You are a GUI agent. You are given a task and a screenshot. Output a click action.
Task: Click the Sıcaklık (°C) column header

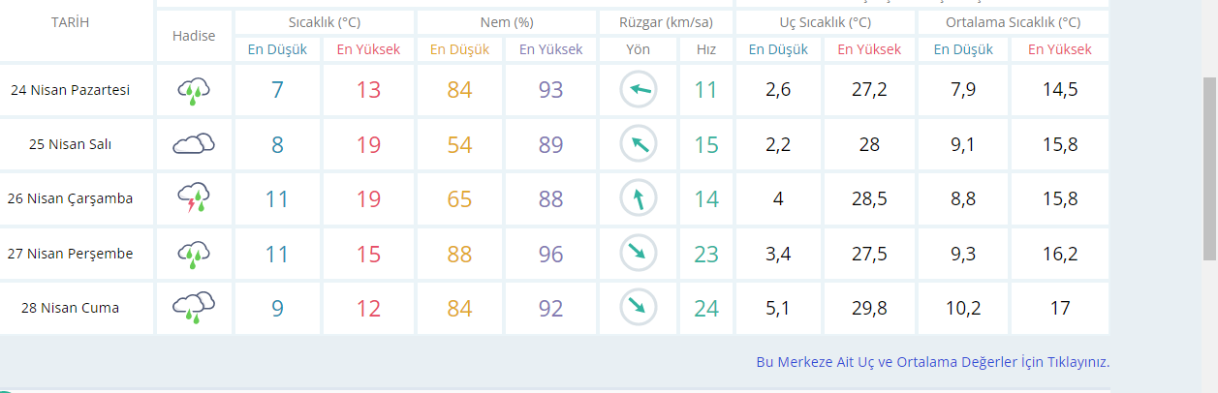(324, 22)
